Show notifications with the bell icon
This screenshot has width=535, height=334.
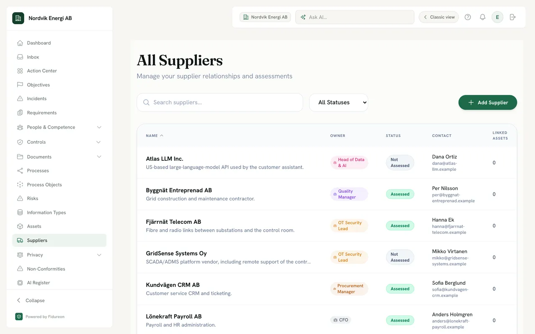click(482, 17)
